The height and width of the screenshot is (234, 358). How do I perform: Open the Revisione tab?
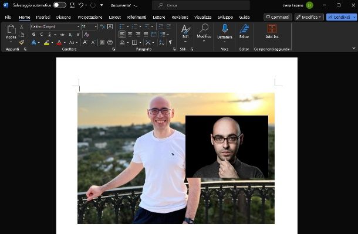pyautogui.click(x=180, y=17)
